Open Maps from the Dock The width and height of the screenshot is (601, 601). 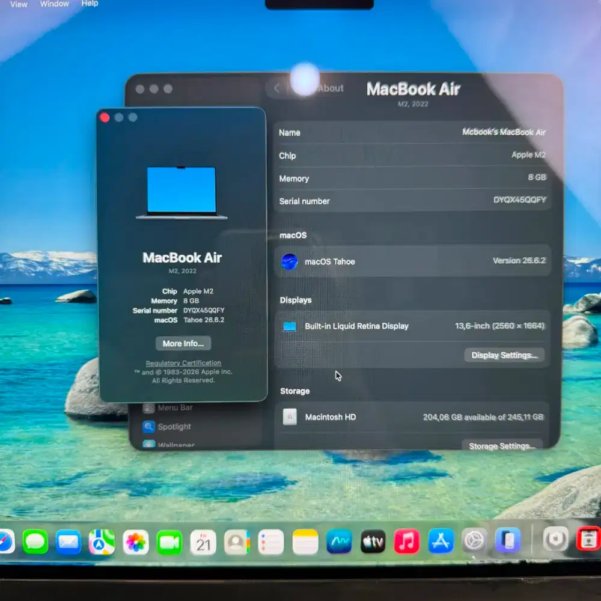102,542
